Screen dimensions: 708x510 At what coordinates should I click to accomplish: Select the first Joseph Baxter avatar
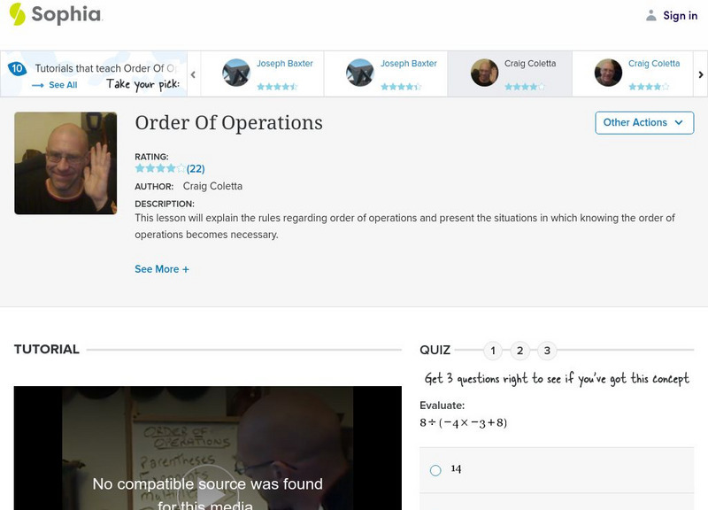pos(237,72)
